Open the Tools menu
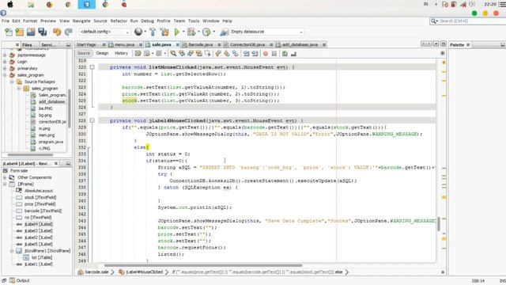This screenshot has height=285, width=506. point(194,21)
